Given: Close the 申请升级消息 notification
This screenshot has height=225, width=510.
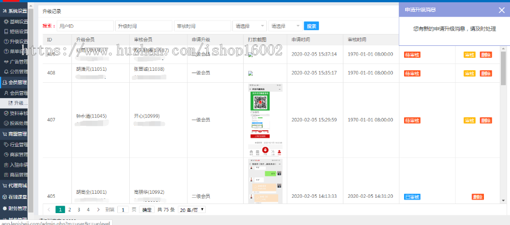Looking at the screenshot, I should [501, 10].
